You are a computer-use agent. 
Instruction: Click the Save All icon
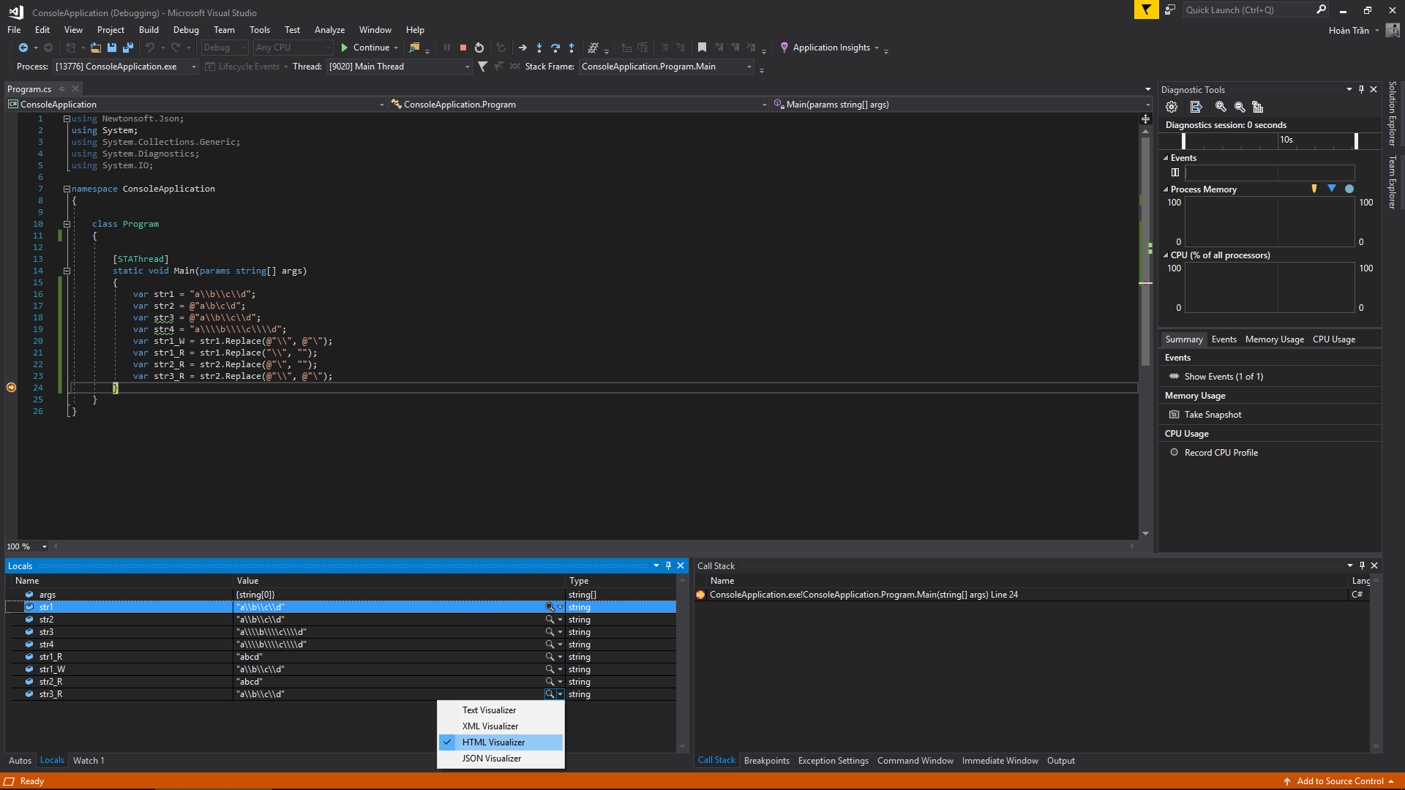pos(128,48)
